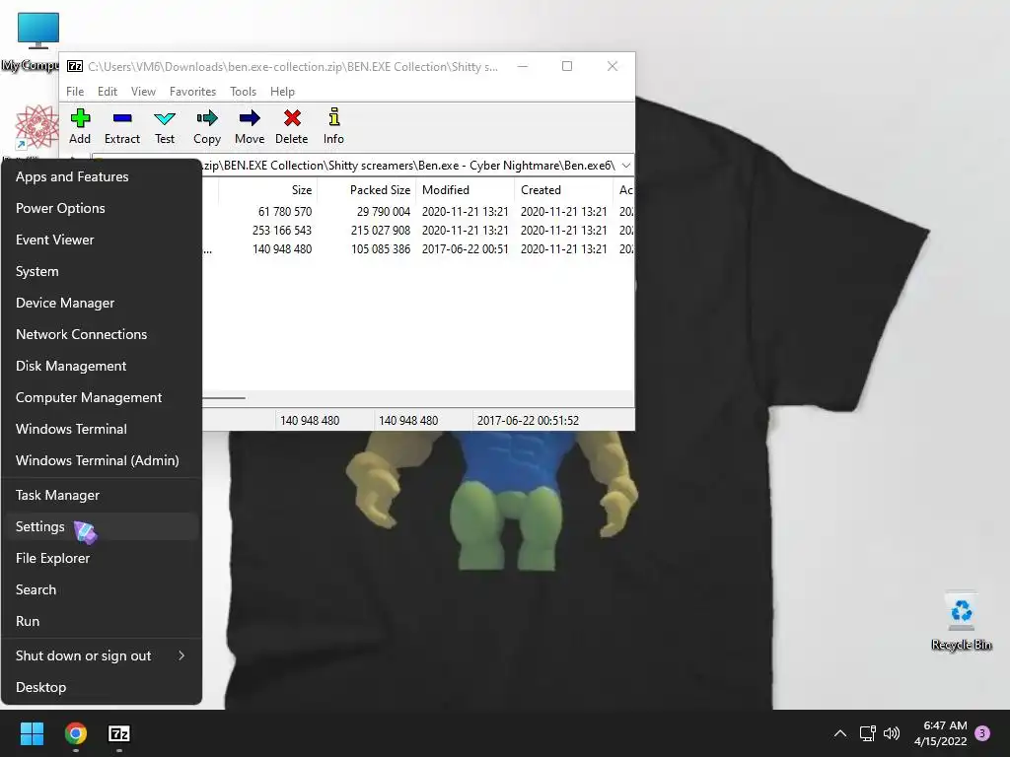Image resolution: width=1010 pixels, height=757 pixels.
Task: Open the Help menu
Action: 282,92
